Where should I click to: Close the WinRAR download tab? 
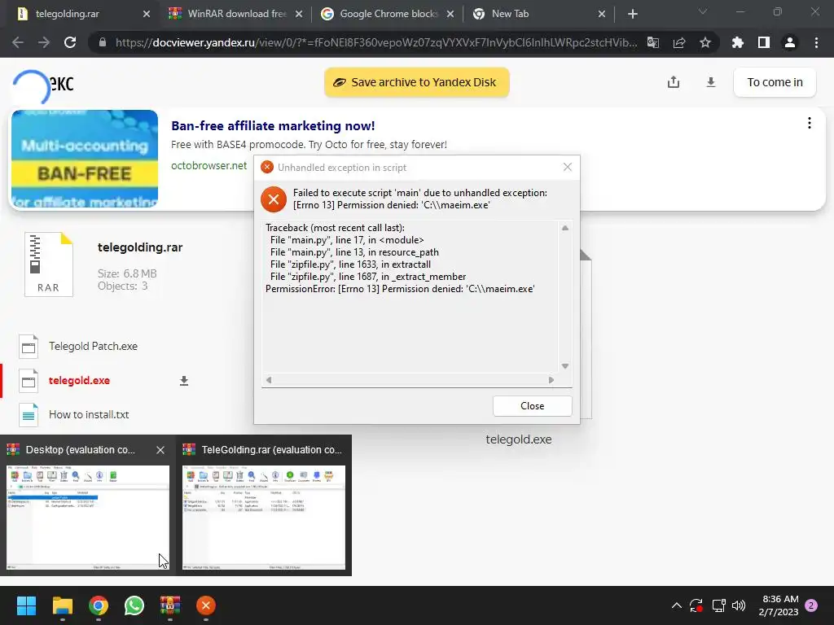point(298,14)
